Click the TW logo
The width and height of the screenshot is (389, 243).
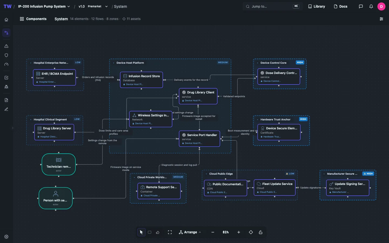(8, 6)
